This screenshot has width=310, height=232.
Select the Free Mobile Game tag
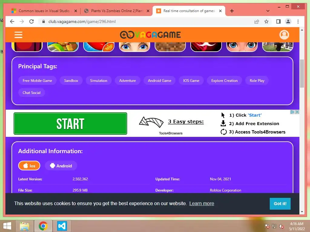(37, 80)
